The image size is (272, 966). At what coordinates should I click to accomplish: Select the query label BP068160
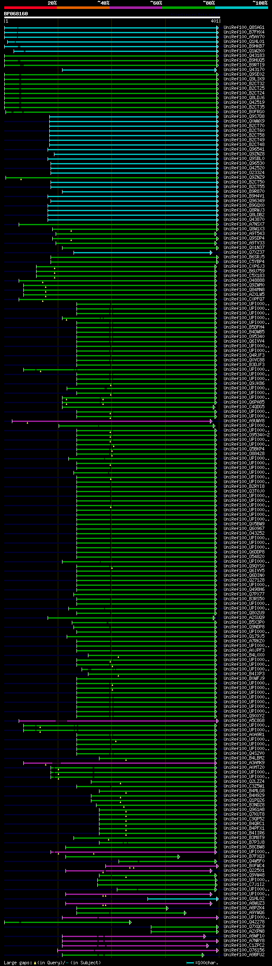[x=16, y=14]
